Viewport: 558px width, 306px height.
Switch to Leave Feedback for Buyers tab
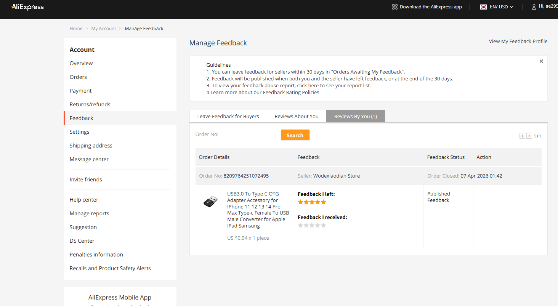(x=228, y=116)
